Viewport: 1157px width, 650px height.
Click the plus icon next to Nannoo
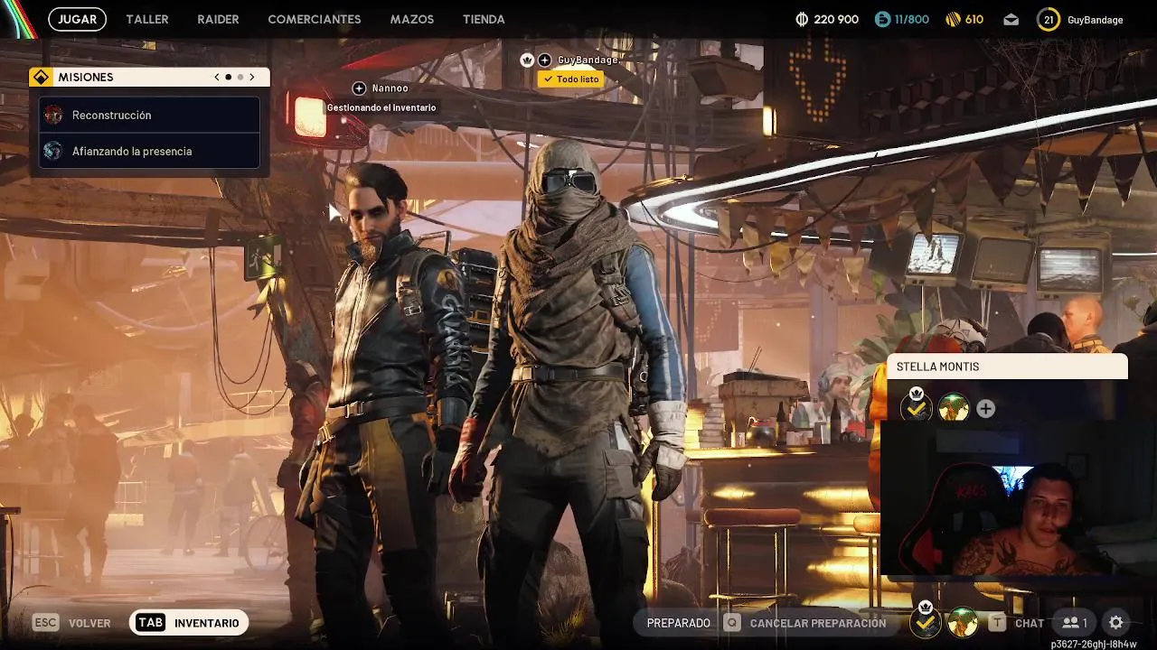pos(359,88)
